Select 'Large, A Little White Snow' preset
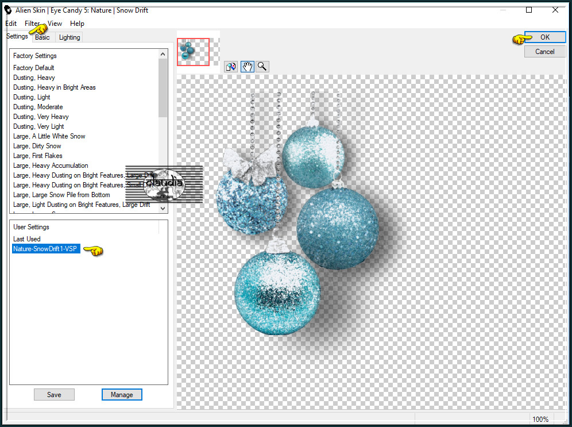The width and height of the screenshot is (572, 427). click(x=49, y=137)
